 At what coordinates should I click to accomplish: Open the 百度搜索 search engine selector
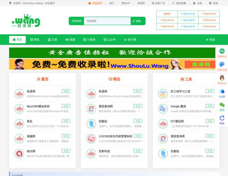[76, 21]
